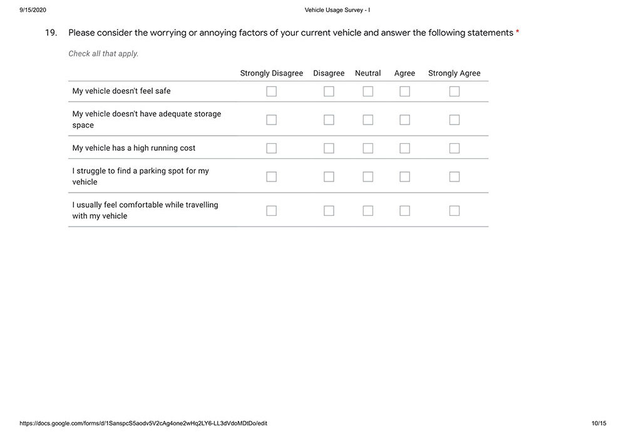Click the question 19 title text
This screenshot has width=626, height=433.
click(290, 33)
